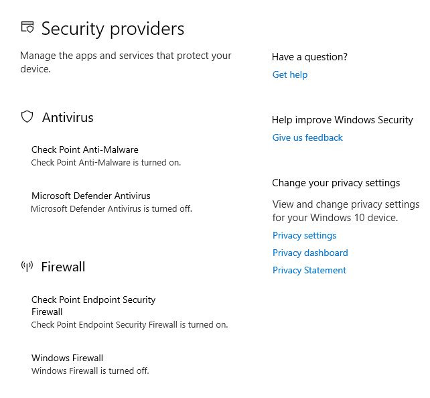The image size is (430, 398).
Task: Click the Security providers header icon
Action: 27,27
